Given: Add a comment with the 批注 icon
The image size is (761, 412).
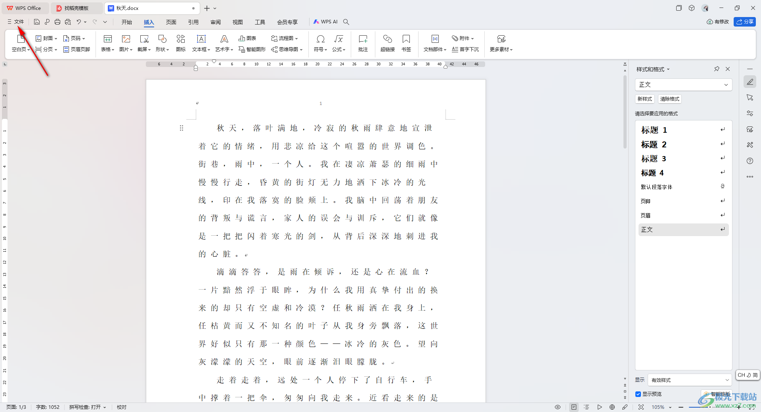Looking at the screenshot, I should 363,39.
